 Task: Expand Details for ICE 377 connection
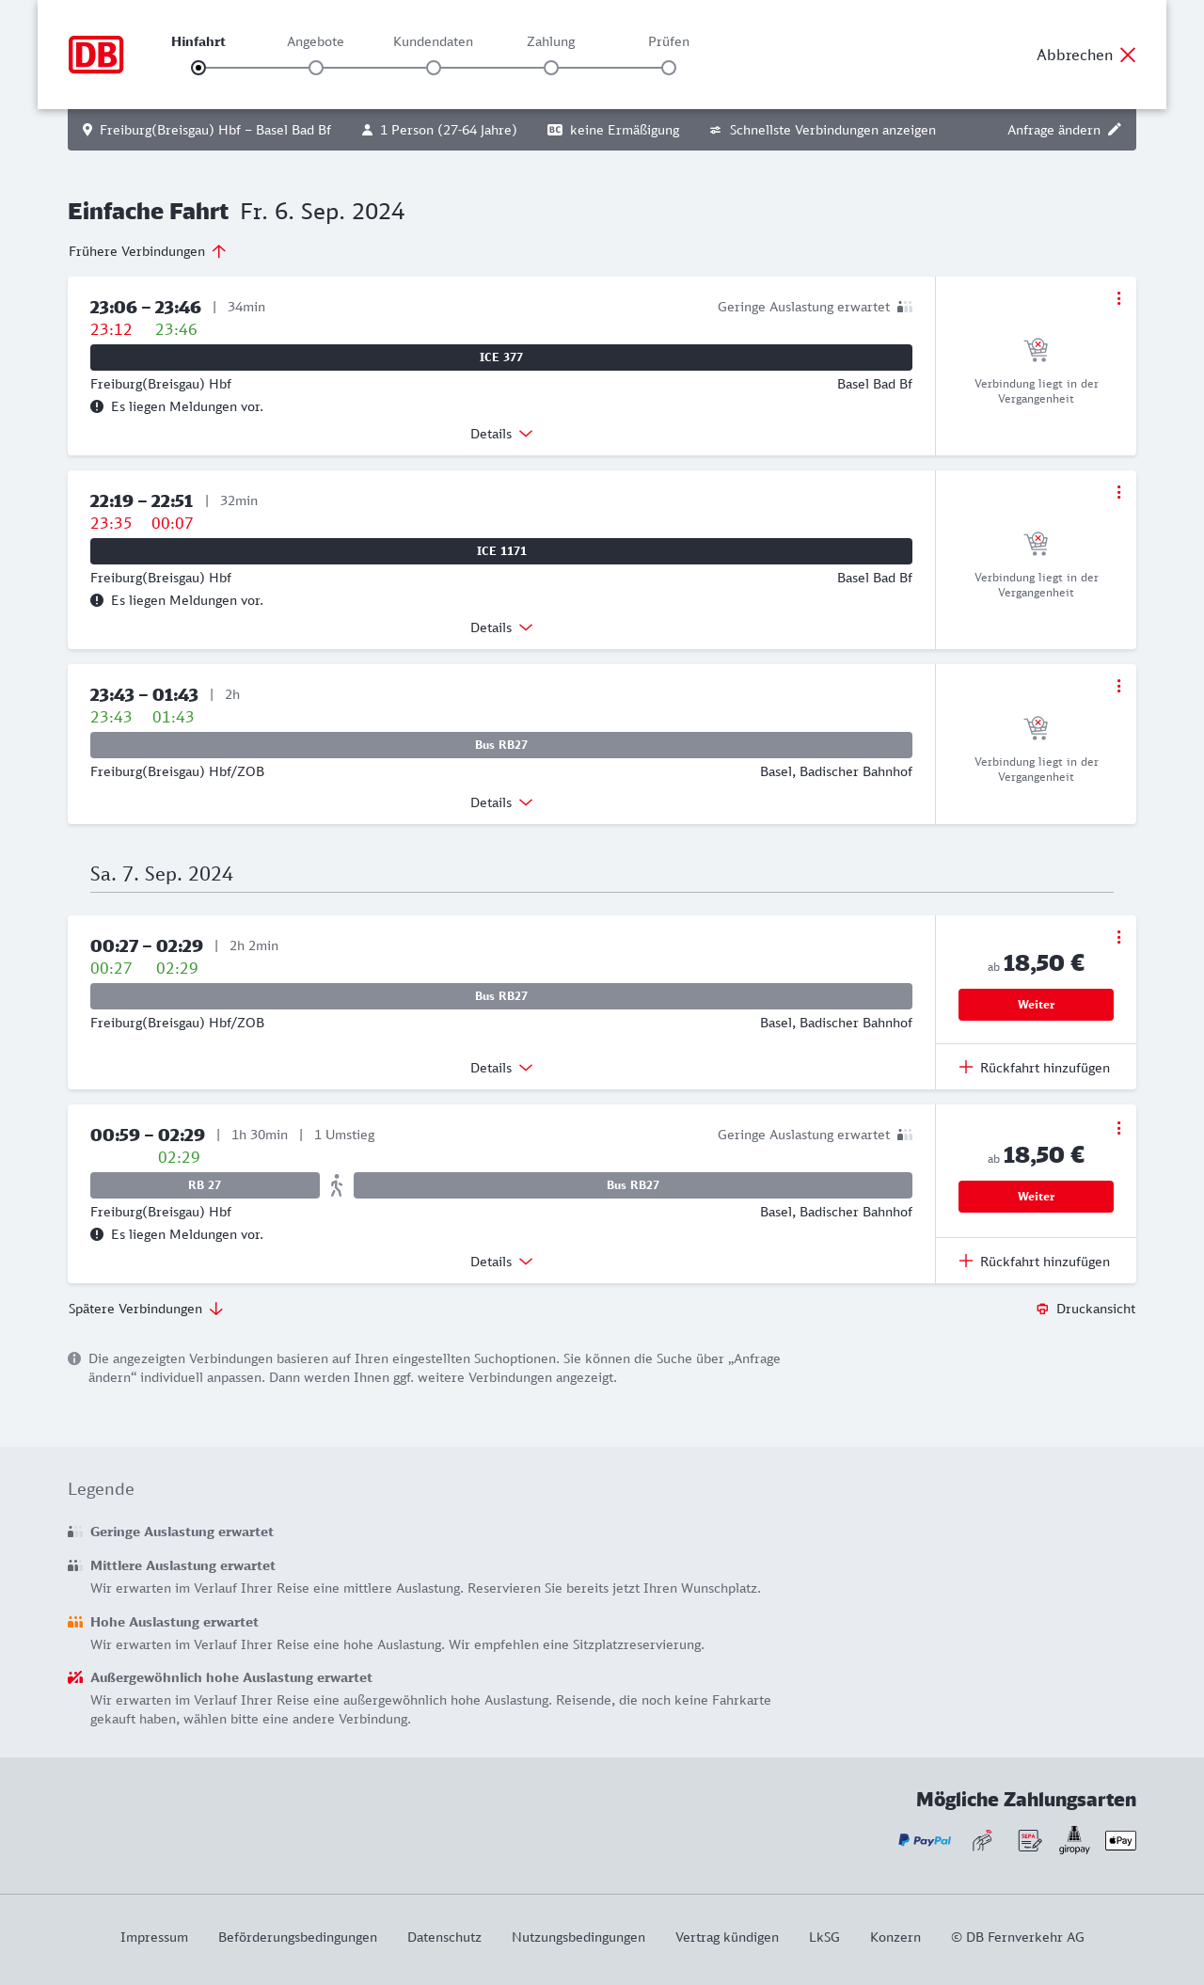click(x=501, y=434)
